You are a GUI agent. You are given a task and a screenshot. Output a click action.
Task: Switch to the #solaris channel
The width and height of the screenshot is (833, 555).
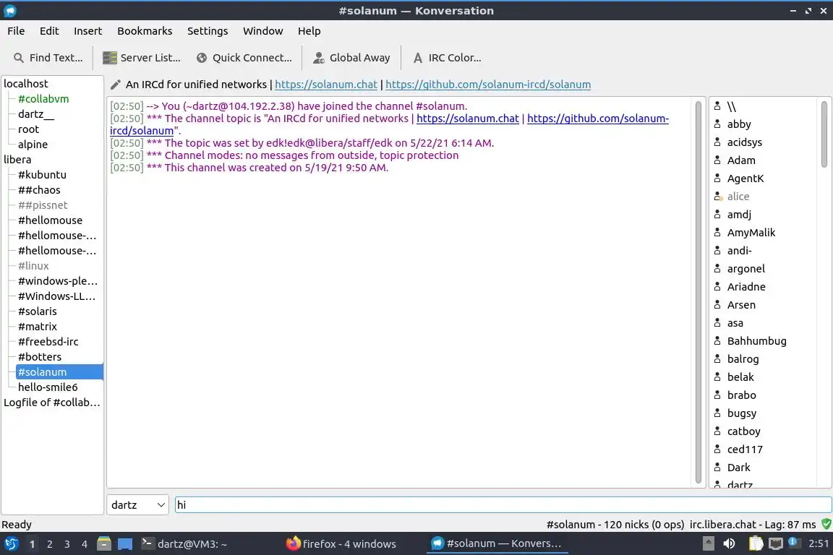coord(37,311)
